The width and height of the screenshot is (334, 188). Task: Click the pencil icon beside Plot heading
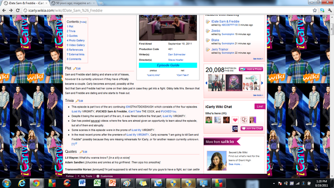75,68
